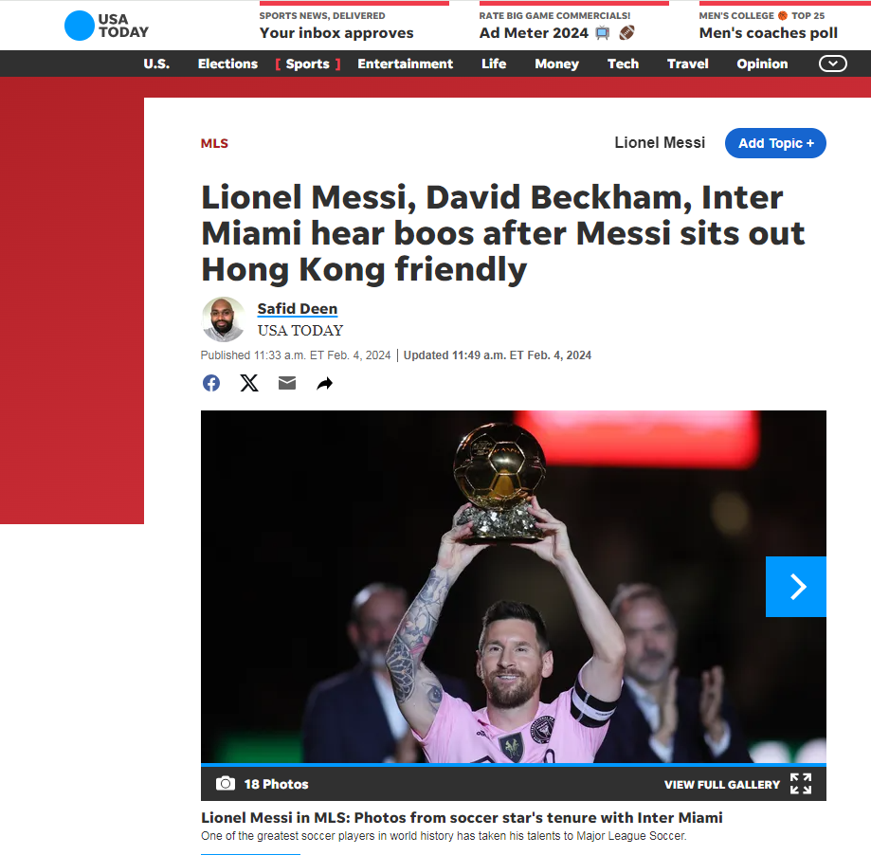This screenshot has width=871, height=855.
Task: Share article on X icon
Action: click(249, 383)
